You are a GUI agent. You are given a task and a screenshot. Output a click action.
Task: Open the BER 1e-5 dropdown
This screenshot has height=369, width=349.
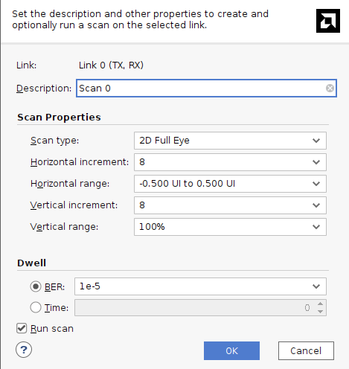tap(200, 286)
